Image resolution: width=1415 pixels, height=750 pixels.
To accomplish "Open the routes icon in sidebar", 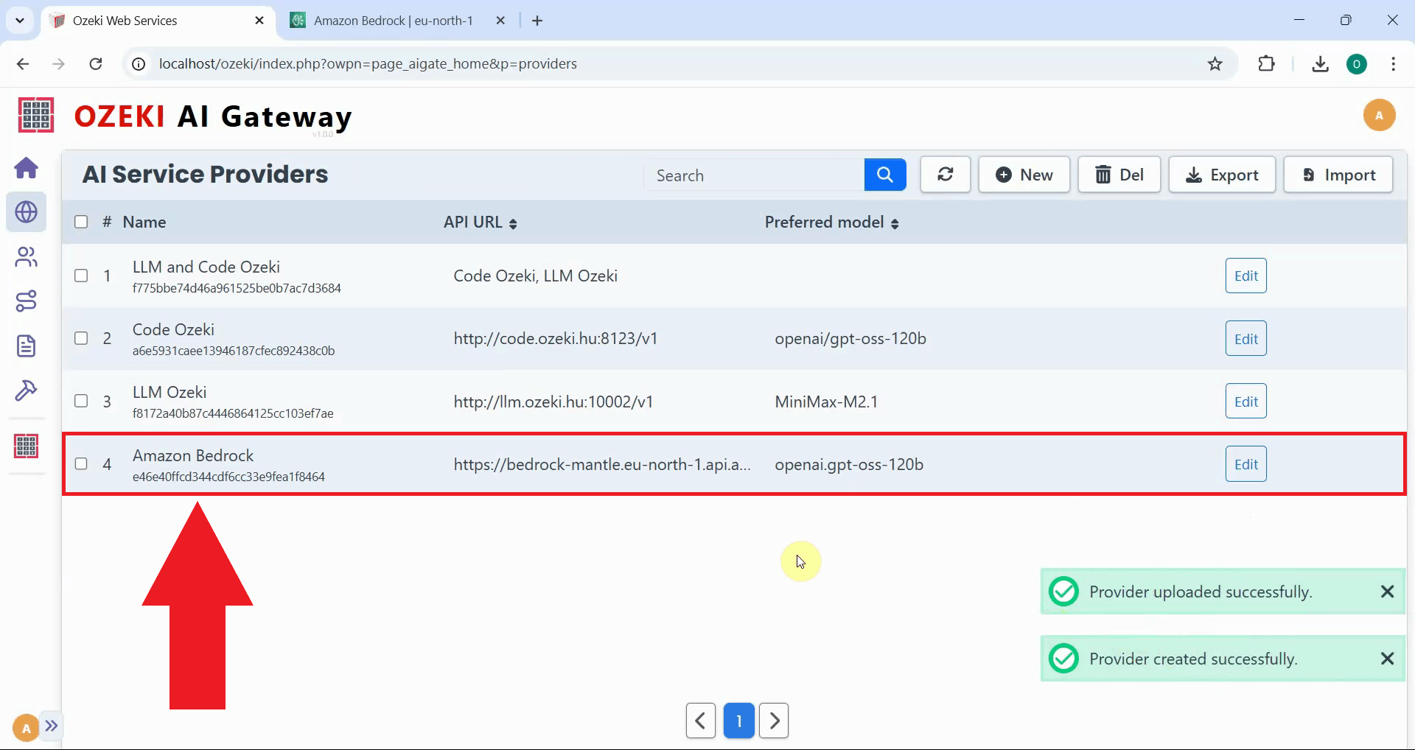I will point(27,301).
